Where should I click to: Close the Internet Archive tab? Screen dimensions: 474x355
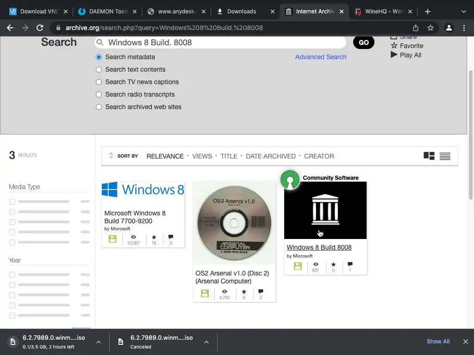point(342,12)
